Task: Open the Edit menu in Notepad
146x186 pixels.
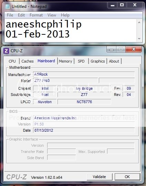Action: pos(21,15)
